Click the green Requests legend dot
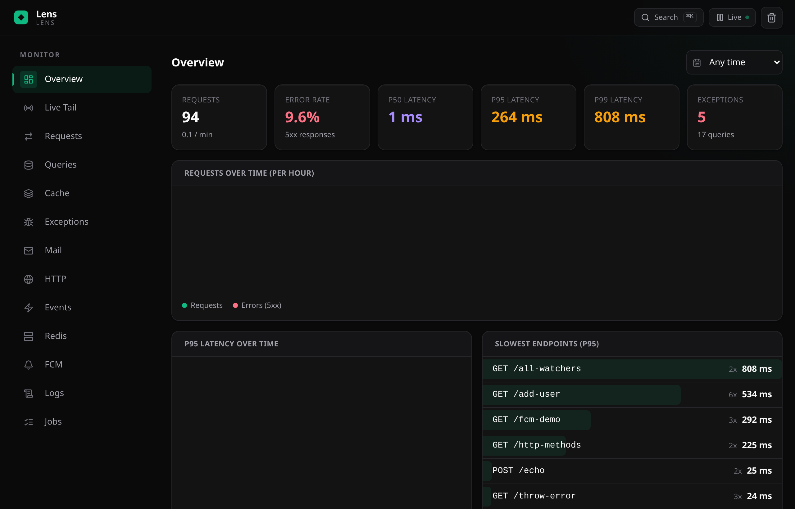The width and height of the screenshot is (795, 509). tap(184, 305)
